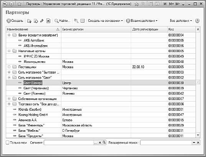Open the calculator icon in title bar

coord(151,4)
